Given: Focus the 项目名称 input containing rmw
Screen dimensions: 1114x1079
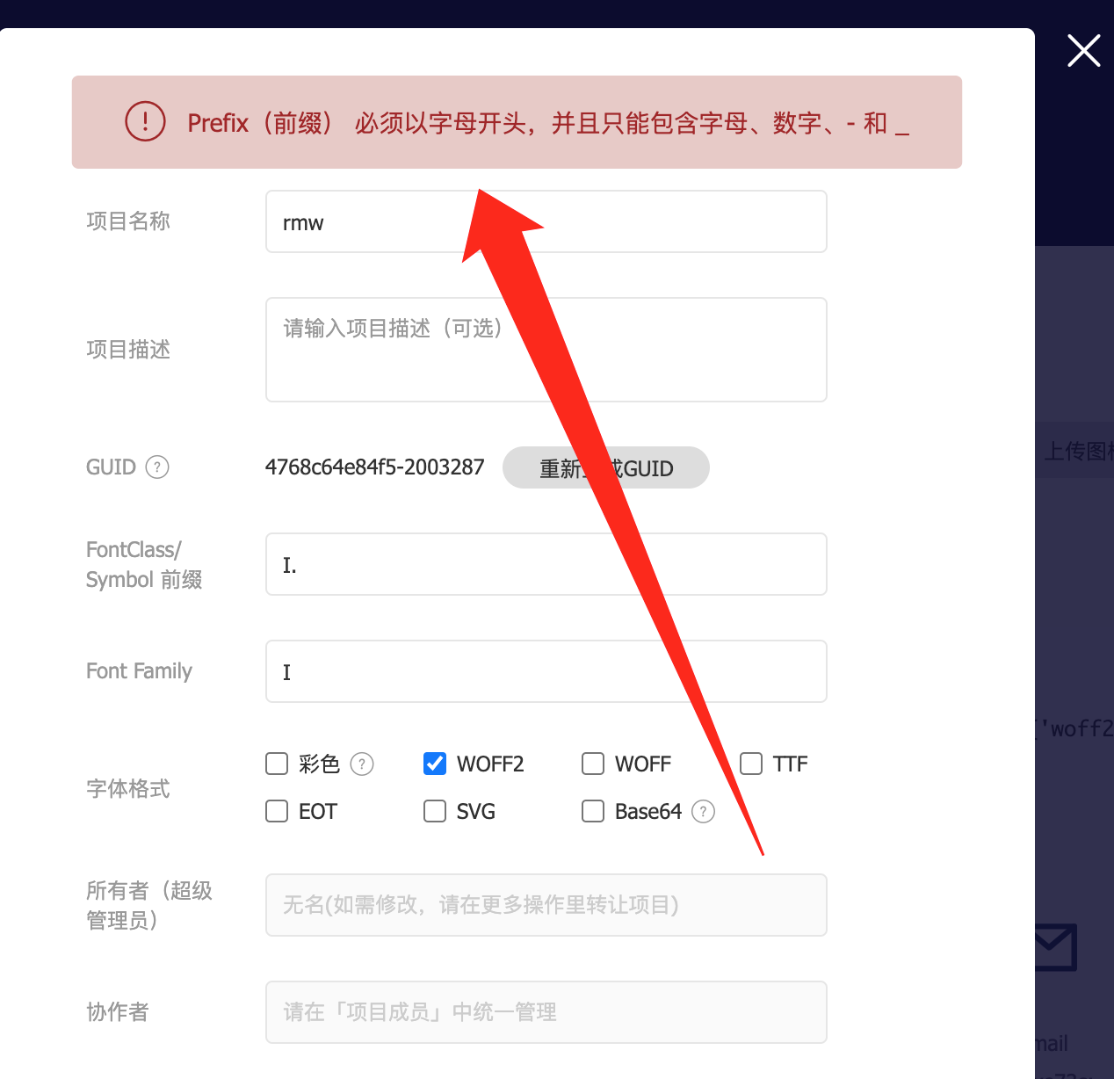Looking at the screenshot, I should [x=546, y=221].
